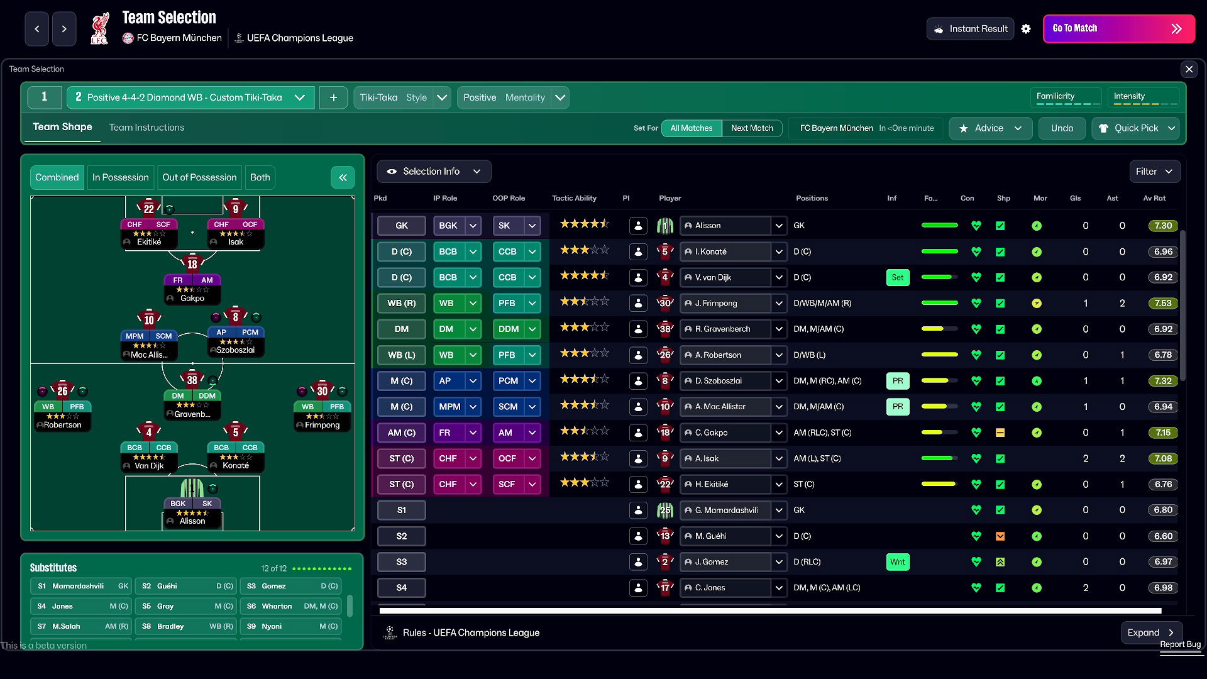The image size is (1207, 679).
Task: Switch to the Team Instructions tab
Action: pos(146,127)
